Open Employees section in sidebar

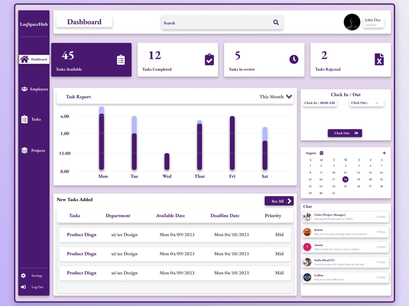click(34, 89)
